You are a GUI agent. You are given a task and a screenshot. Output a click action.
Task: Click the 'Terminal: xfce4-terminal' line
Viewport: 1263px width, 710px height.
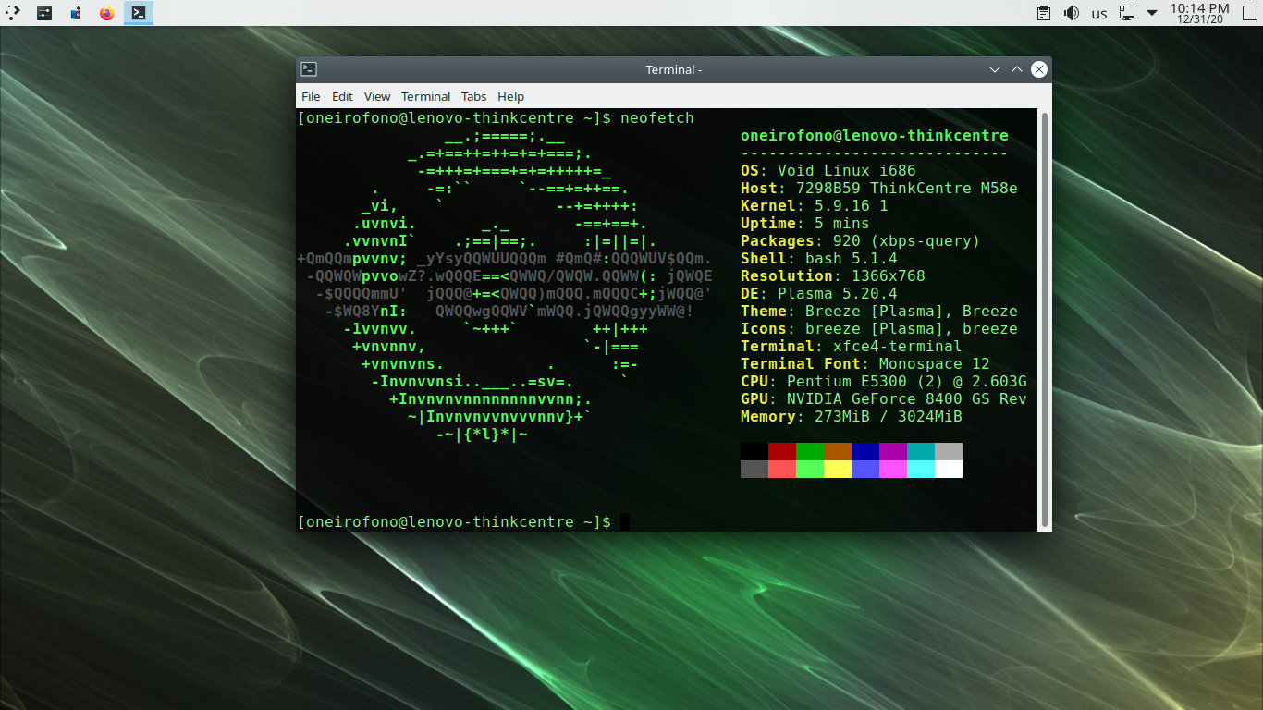[852, 346]
